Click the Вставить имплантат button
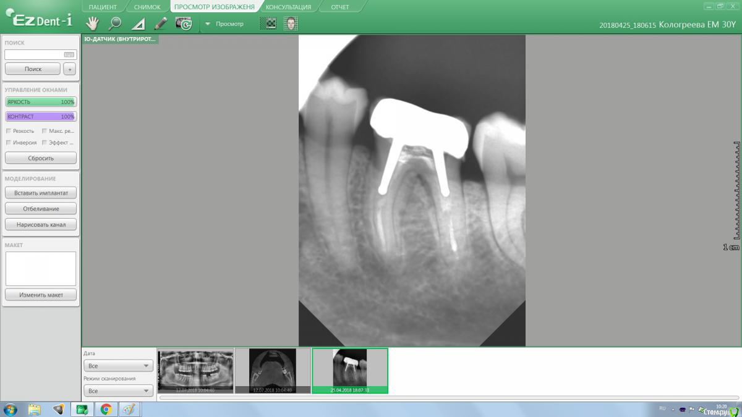The width and height of the screenshot is (742, 417). click(x=41, y=193)
